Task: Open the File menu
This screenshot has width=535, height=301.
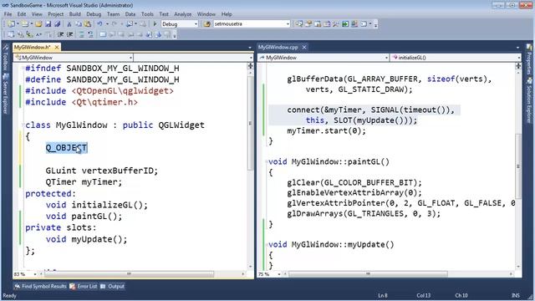Action: 8,14
